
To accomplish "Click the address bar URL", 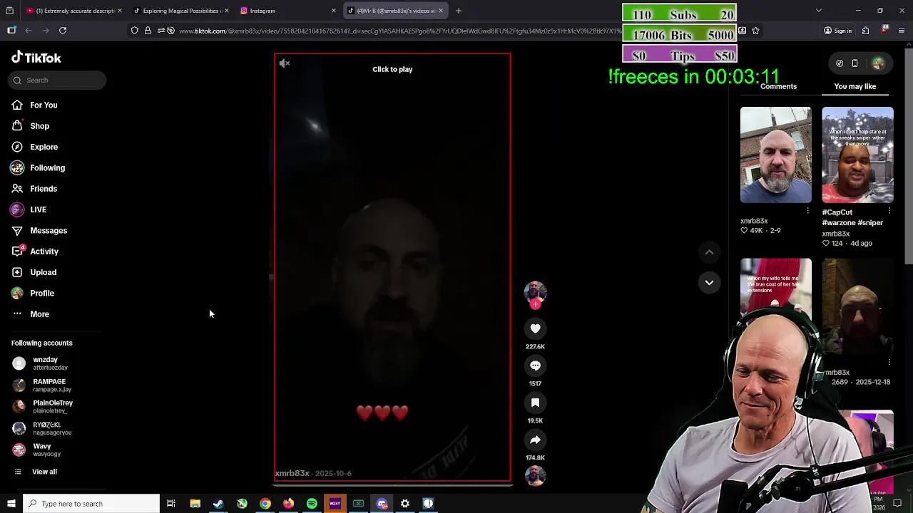I will [399, 31].
